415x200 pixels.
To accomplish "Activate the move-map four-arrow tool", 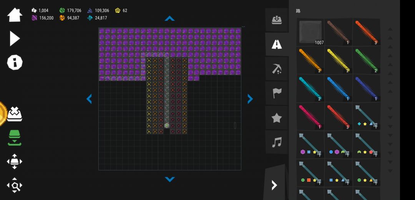I will pos(15,161).
